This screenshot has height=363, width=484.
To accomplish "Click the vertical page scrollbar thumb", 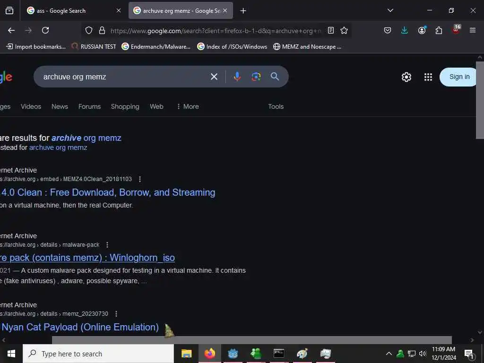I will pos(480,100).
